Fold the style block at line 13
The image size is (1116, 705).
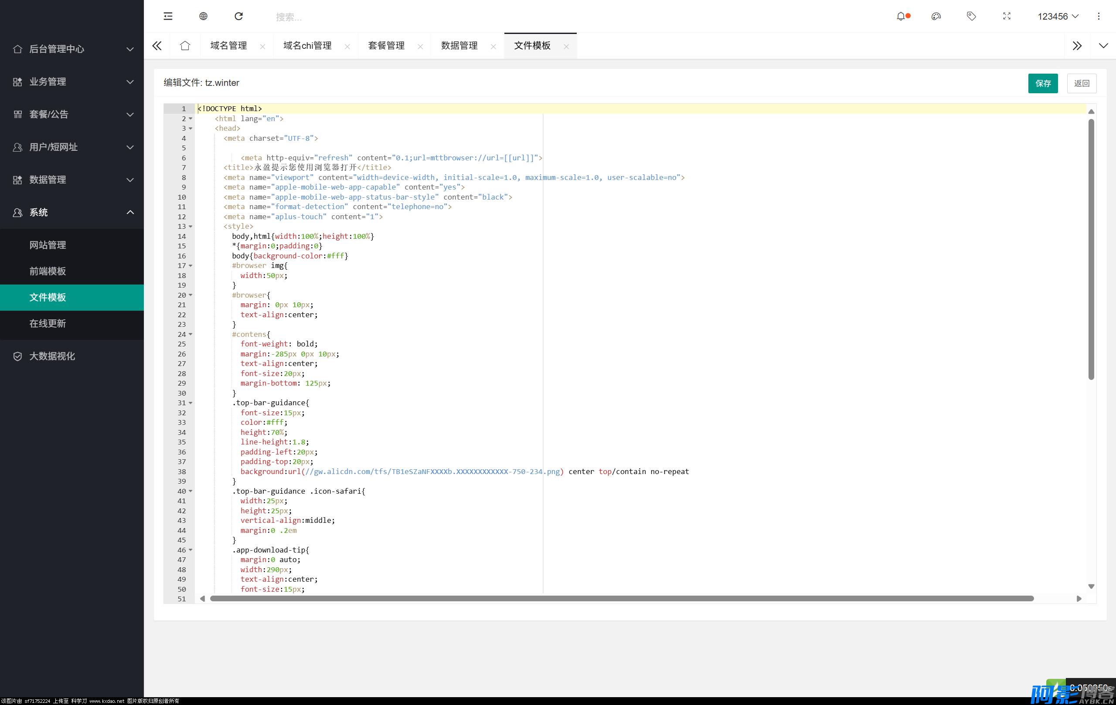tap(191, 227)
